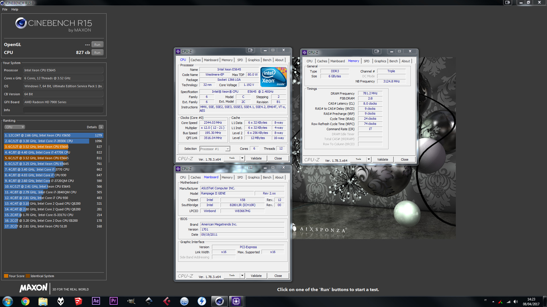
Task: Open the Cinebench File menu
Action: tap(5, 9)
